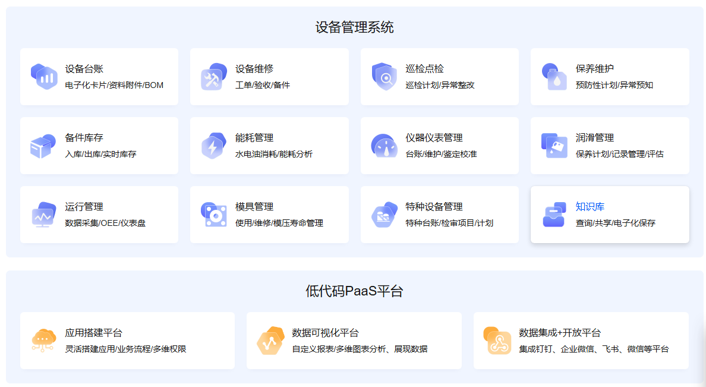Go to the 设备台账 title link

84,69
